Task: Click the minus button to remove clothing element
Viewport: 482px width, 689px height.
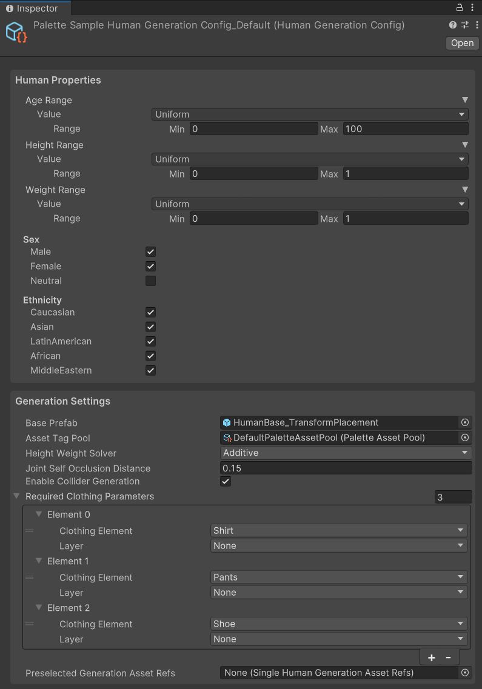Action: point(449,658)
